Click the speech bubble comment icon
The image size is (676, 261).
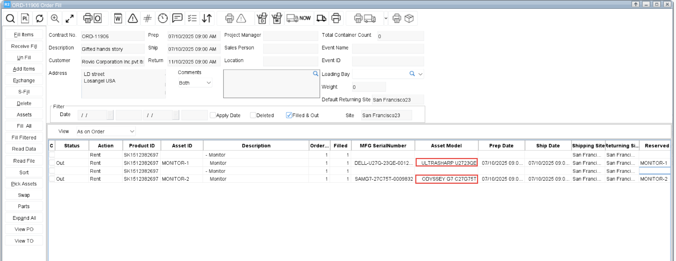coord(177,18)
